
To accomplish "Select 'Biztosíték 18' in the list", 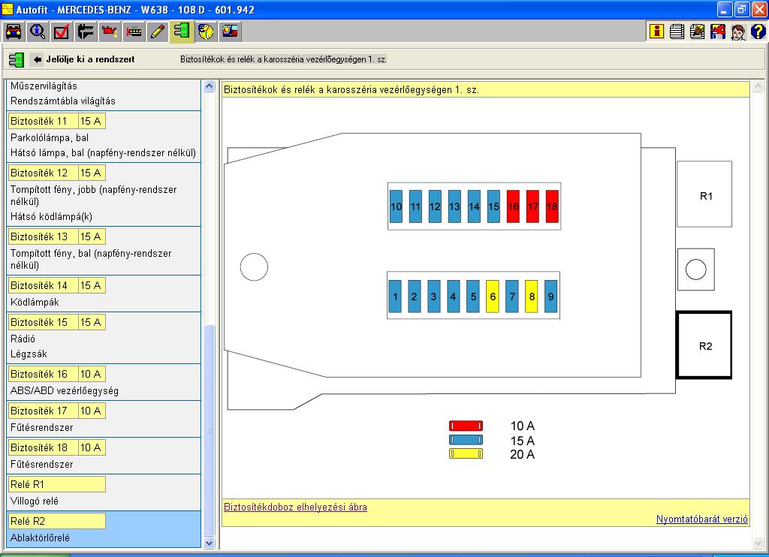I will (43, 447).
